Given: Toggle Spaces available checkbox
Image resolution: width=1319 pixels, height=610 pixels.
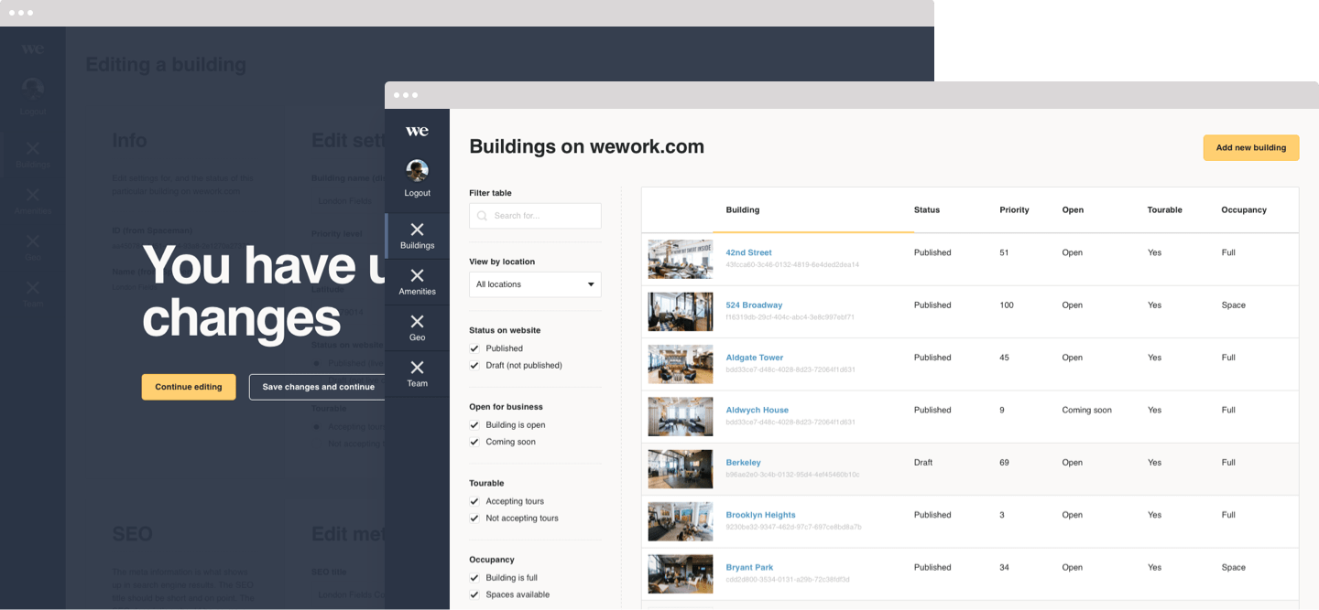Looking at the screenshot, I should tap(474, 594).
